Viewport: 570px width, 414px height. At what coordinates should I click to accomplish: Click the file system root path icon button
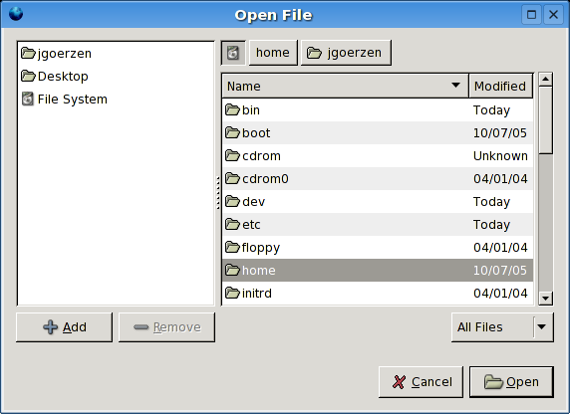point(233,53)
